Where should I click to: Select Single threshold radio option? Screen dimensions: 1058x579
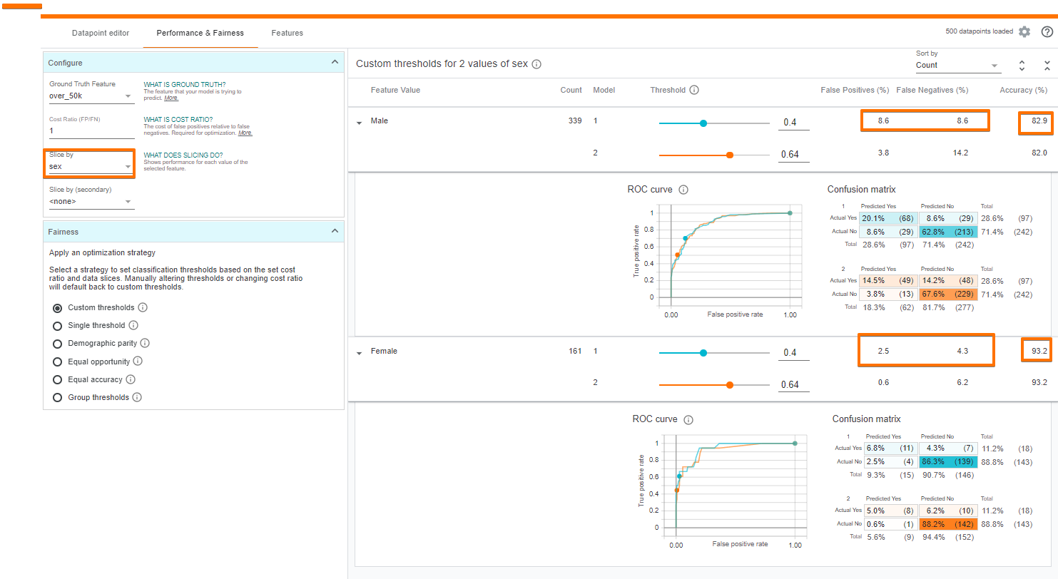(58, 326)
